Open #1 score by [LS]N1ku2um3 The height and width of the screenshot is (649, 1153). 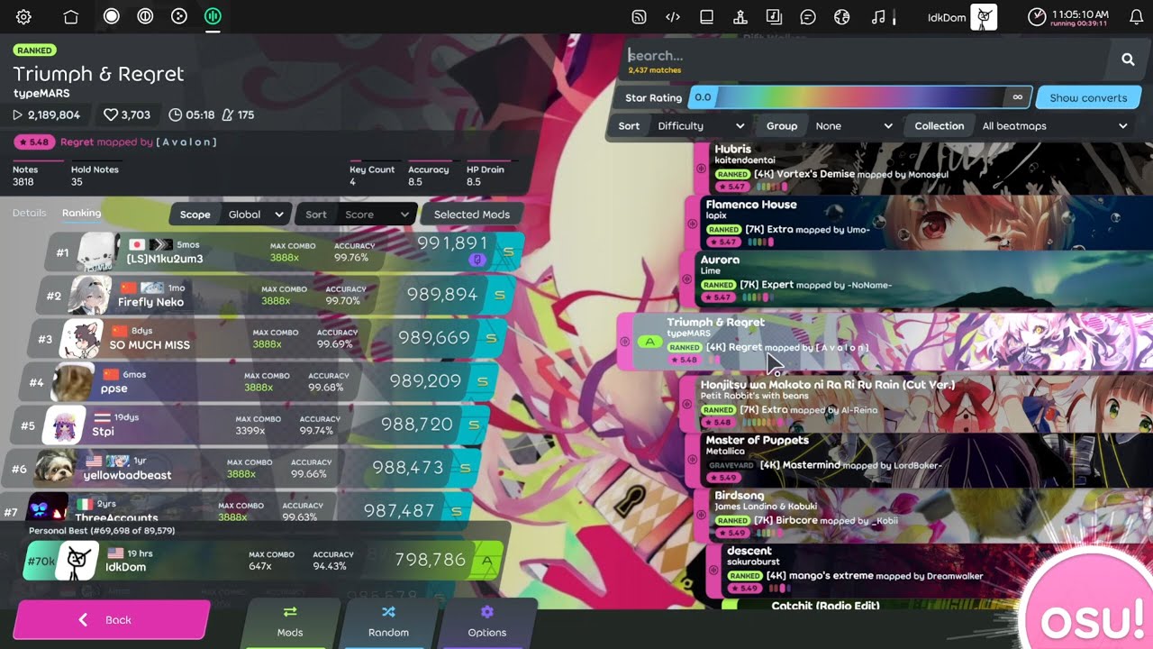285,252
